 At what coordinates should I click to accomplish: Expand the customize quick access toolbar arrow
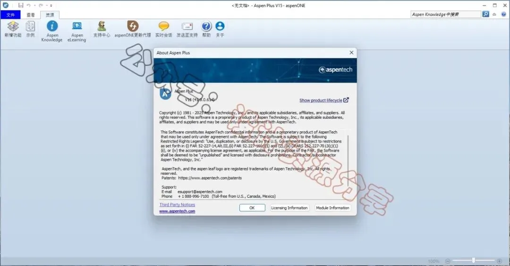[x=51, y=6]
